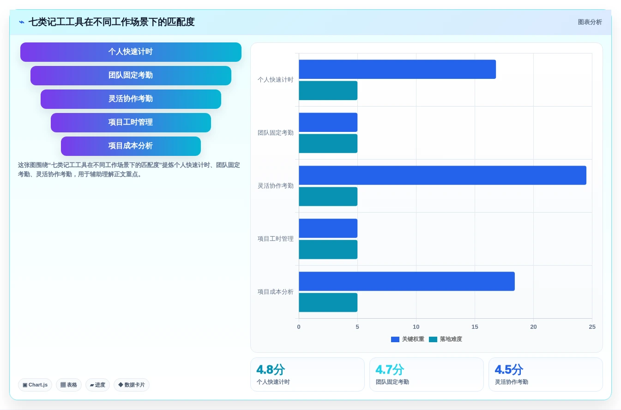The image size is (621, 410).
Task: Click 团队固定考勤 caption under 4.7分
Action: [x=392, y=382]
